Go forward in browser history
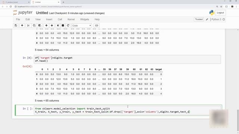This screenshot has height=134, width=239. [x=7, y=7]
